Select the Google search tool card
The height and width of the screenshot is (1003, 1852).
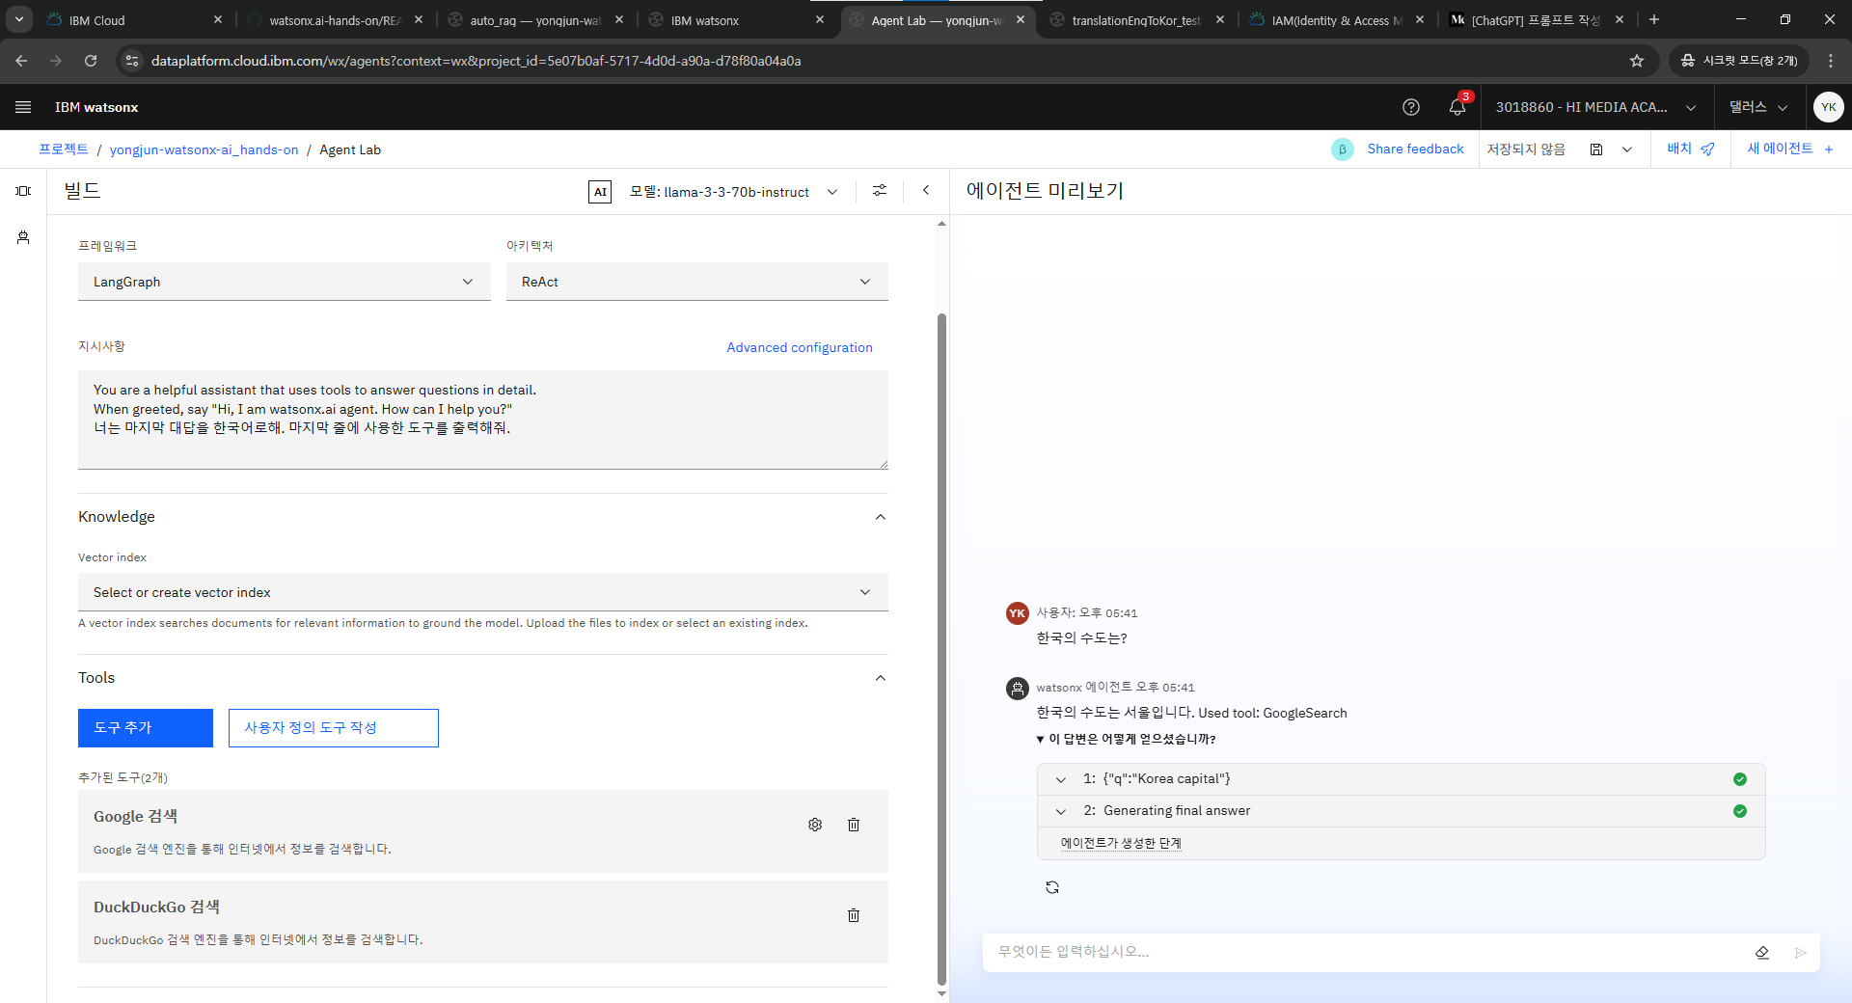tap(483, 831)
